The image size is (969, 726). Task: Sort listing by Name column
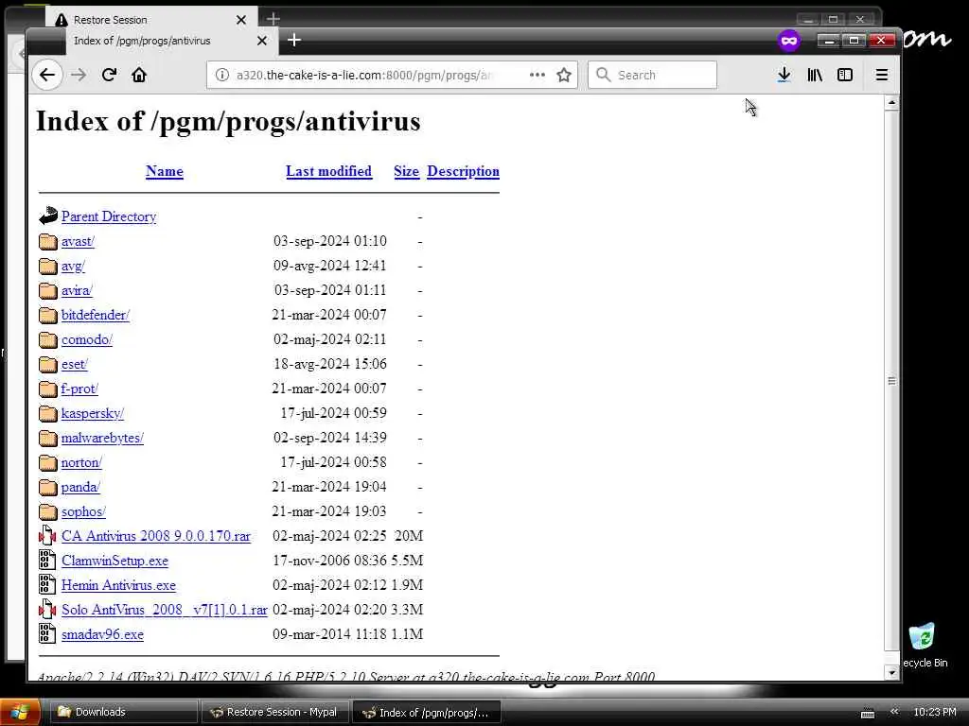pyautogui.click(x=165, y=172)
